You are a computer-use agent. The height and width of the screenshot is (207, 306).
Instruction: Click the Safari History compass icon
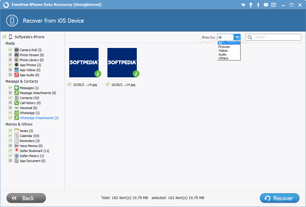tap(16, 156)
